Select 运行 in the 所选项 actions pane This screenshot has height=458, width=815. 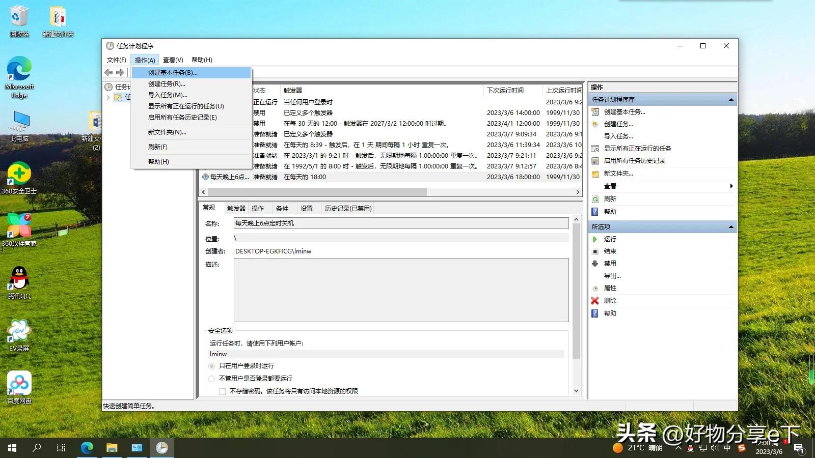click(x=610, y=239)
